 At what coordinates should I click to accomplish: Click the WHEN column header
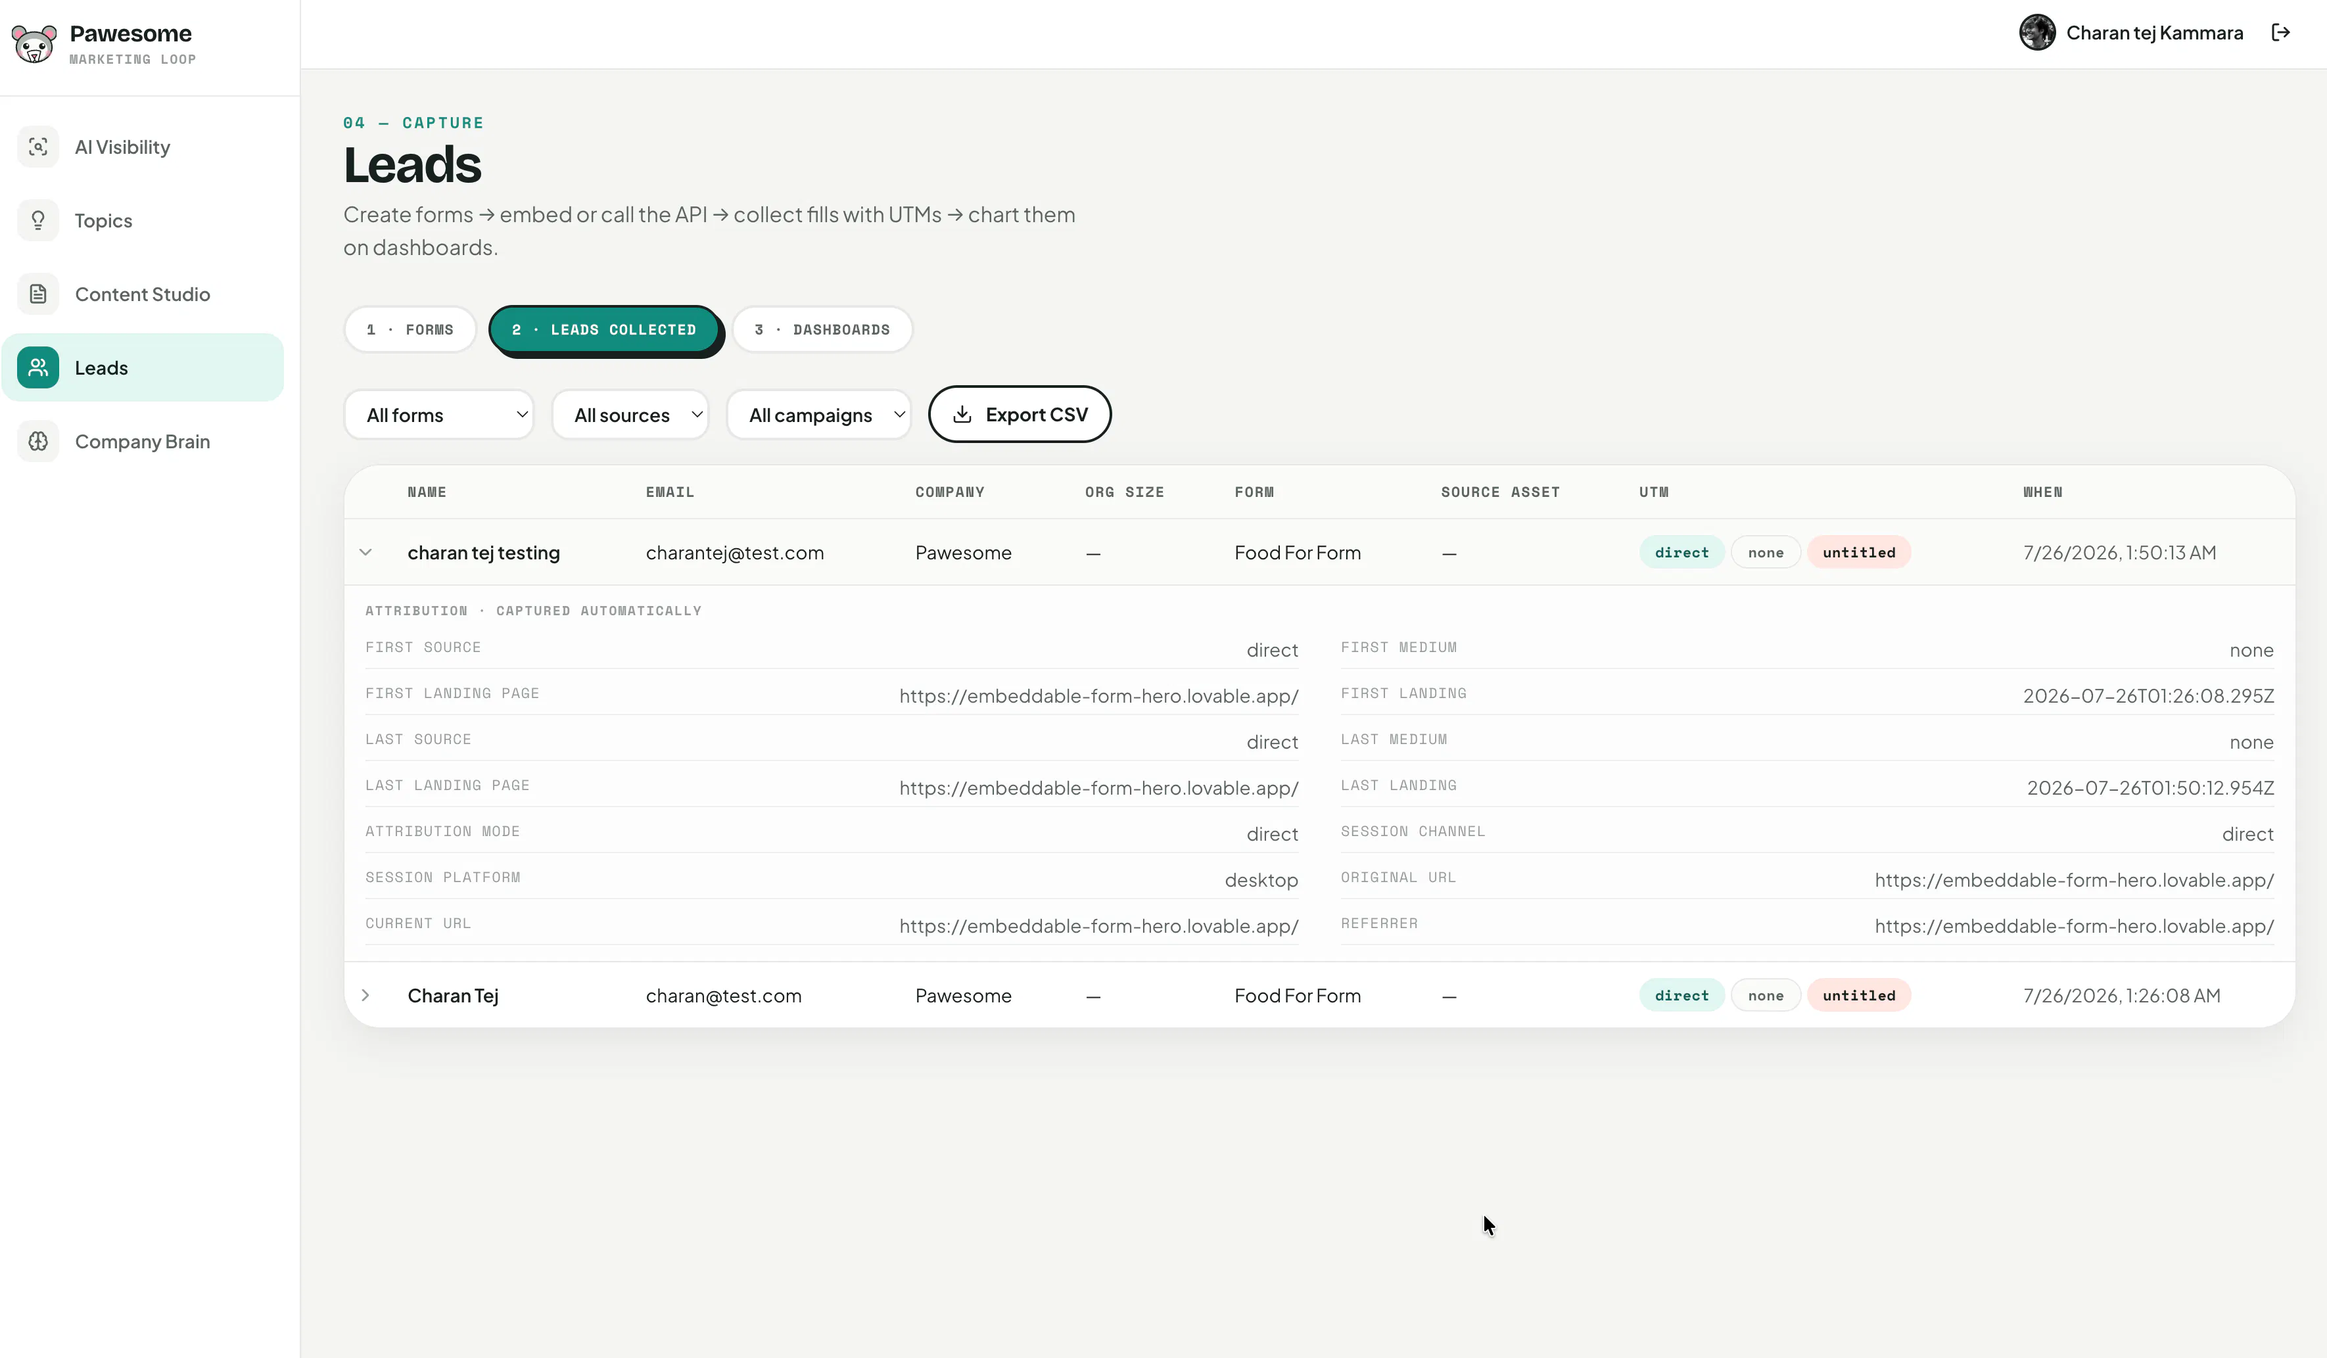tap(2042, 492)
